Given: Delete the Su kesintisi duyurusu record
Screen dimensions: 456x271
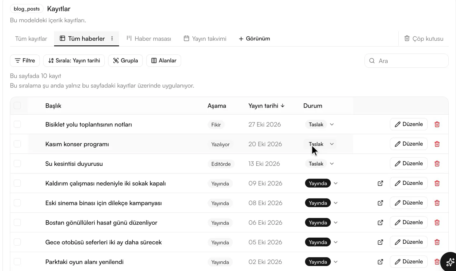Looking at the screenshot, I should (x=437, y=164).
